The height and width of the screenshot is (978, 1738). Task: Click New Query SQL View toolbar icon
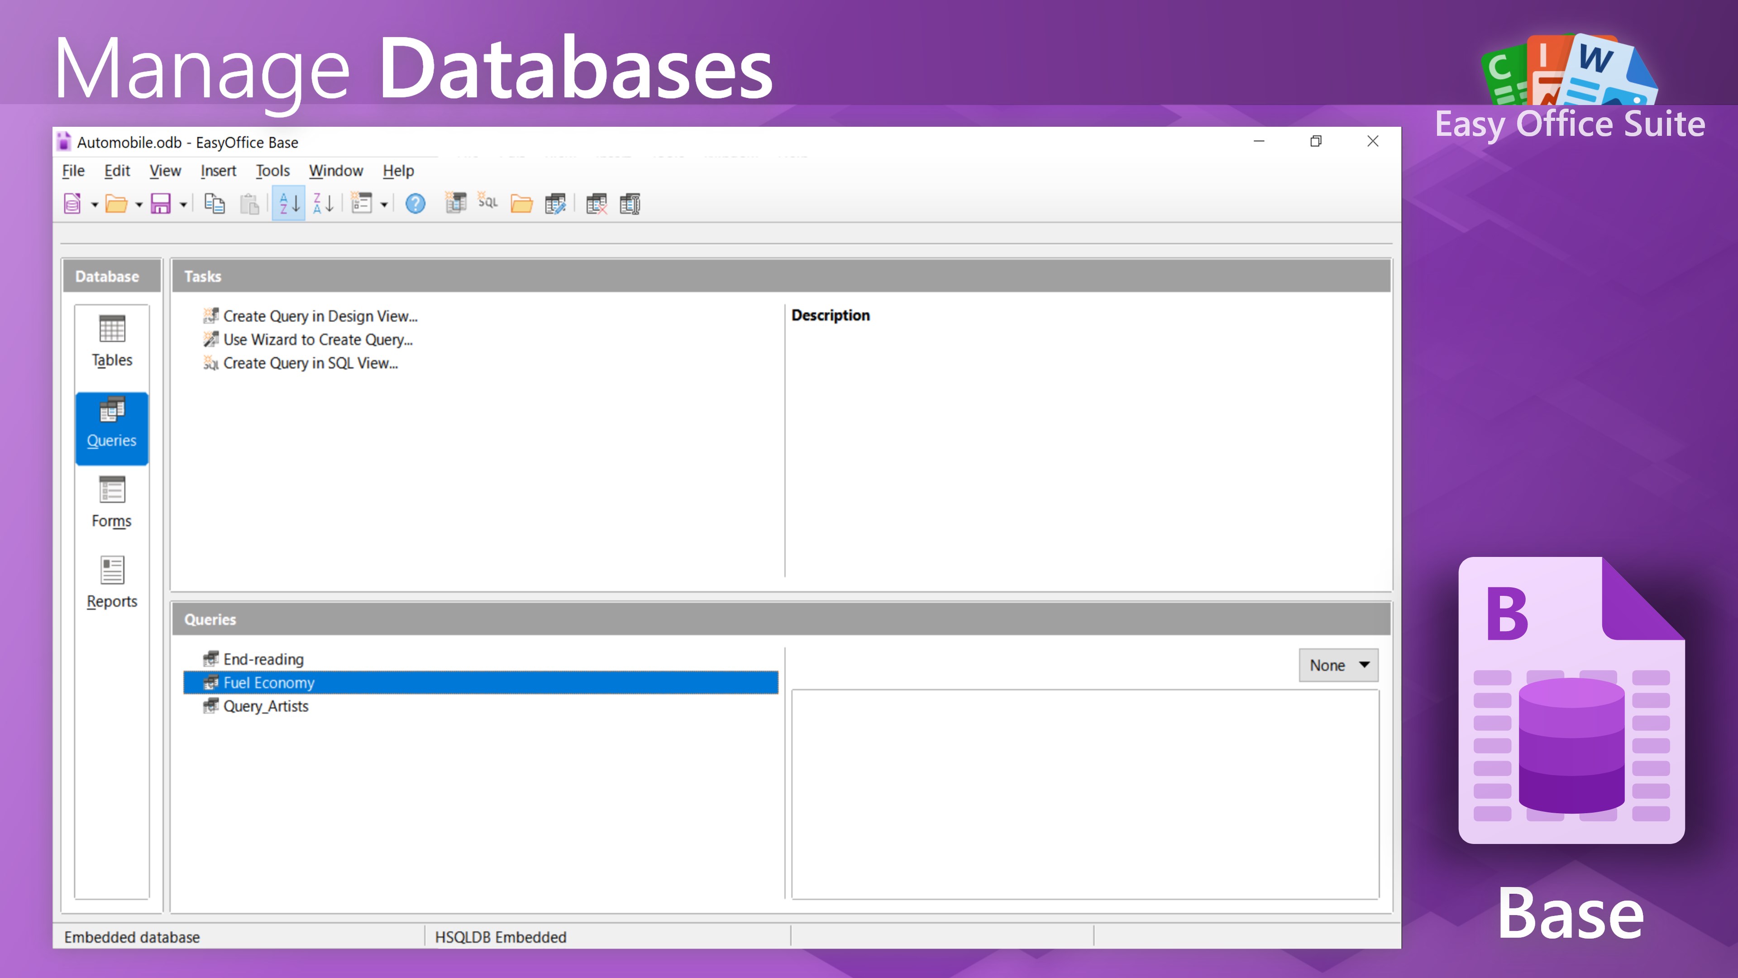tap(488, 202)
